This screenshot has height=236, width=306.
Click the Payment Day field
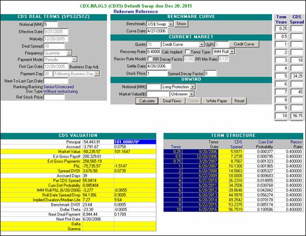[48, 74]
